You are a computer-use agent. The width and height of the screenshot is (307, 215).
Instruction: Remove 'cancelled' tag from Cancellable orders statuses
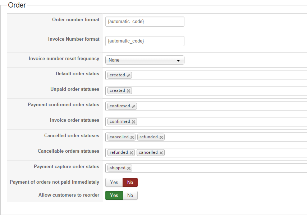tap(161, 153)
